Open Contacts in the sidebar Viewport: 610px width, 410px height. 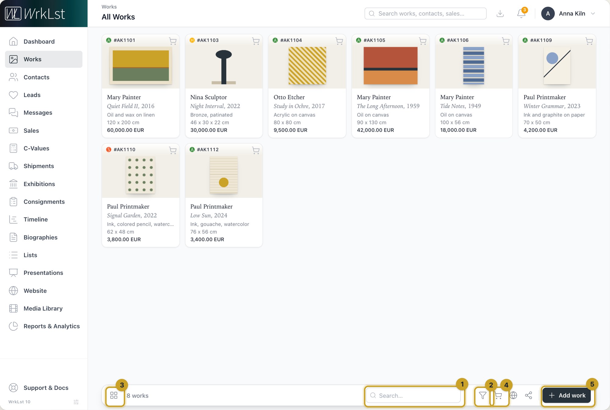click(44, 77)
